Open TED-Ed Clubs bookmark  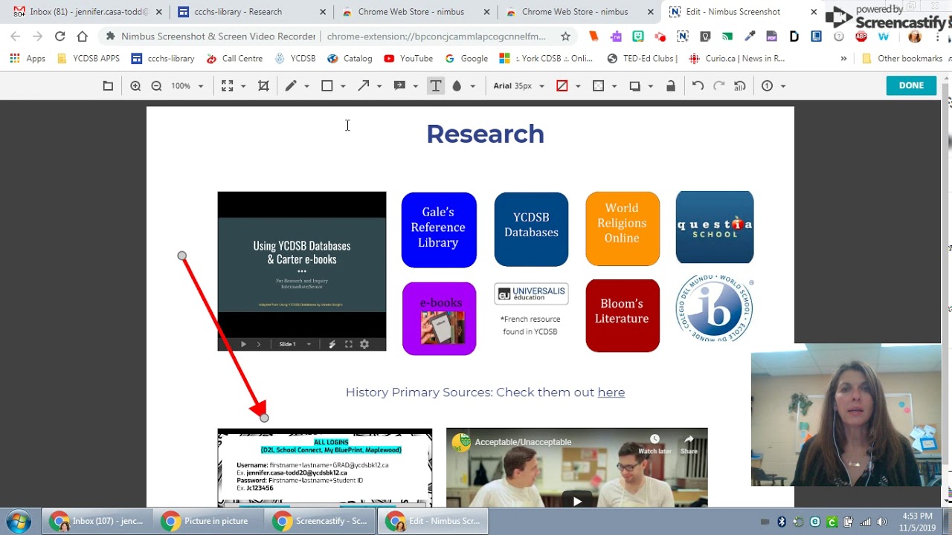click(642, 58)
